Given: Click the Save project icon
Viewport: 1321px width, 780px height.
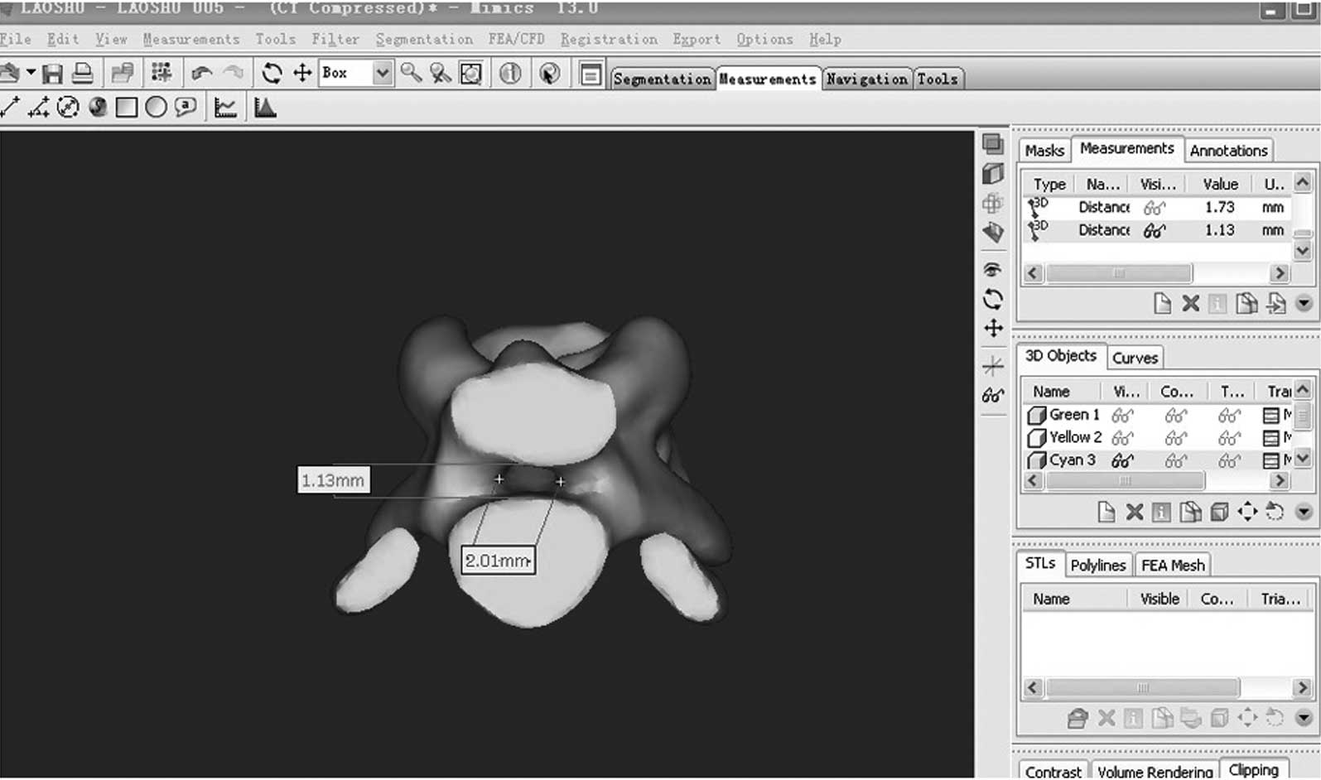Looking at the screenshot, I should point(52,74).
